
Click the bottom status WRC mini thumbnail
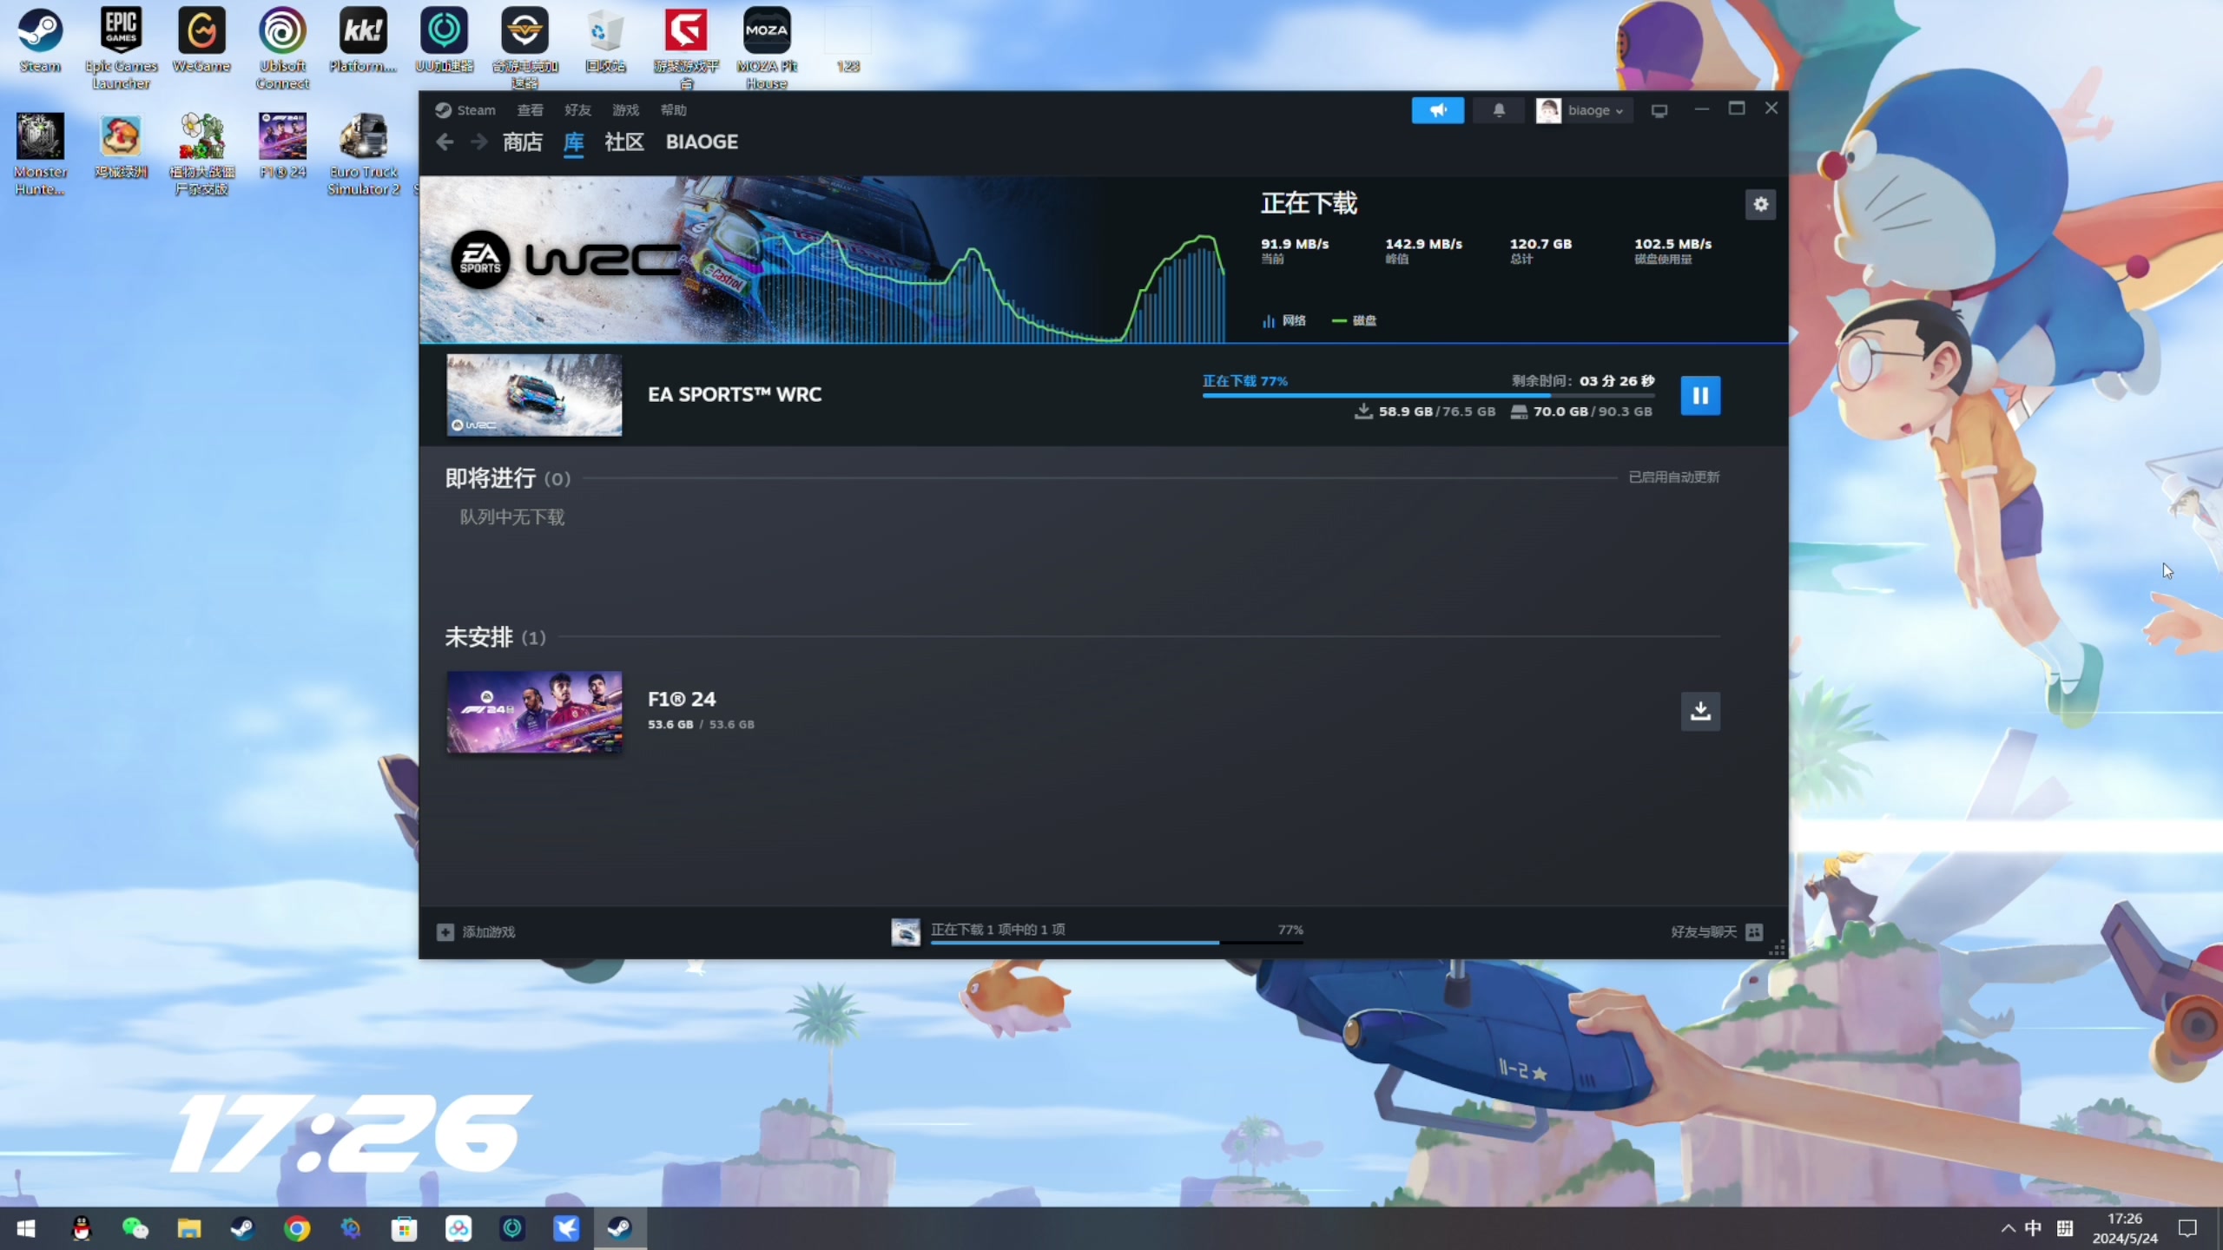tap(906, 932)
